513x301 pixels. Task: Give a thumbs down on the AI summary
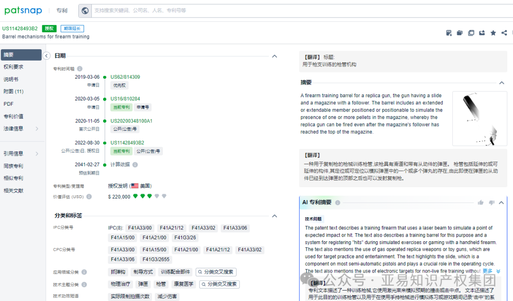click(x=492, y=203)
